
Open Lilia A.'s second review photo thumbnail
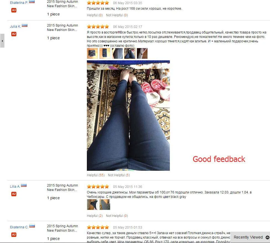point(105,205)
